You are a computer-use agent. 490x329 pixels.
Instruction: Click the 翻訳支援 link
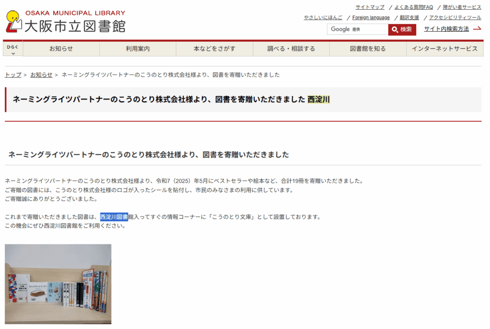(409, 18)
